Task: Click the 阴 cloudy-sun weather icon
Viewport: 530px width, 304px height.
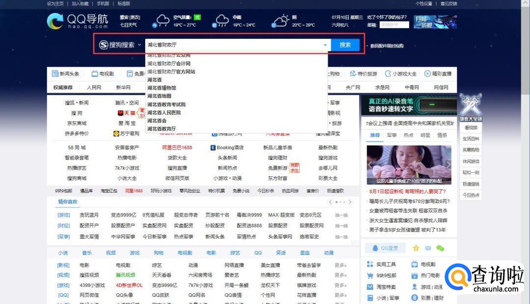Action: click(x=281, y=21)
